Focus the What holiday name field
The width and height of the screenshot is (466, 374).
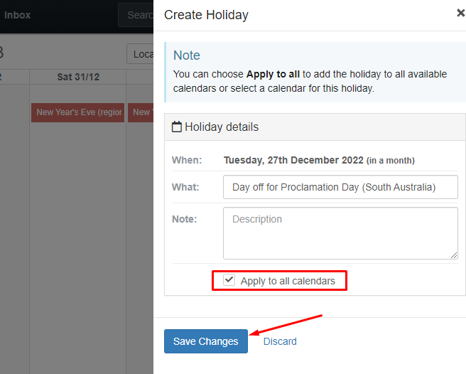point(340,187)
